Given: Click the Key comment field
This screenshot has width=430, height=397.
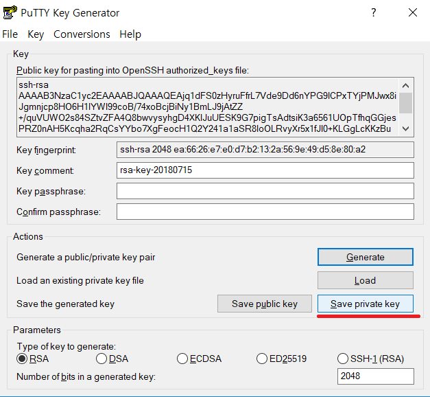Looking at the screenshot, I should 265,170.
